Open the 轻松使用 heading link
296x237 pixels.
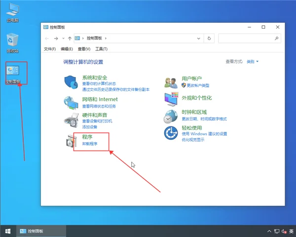point(191,128)
